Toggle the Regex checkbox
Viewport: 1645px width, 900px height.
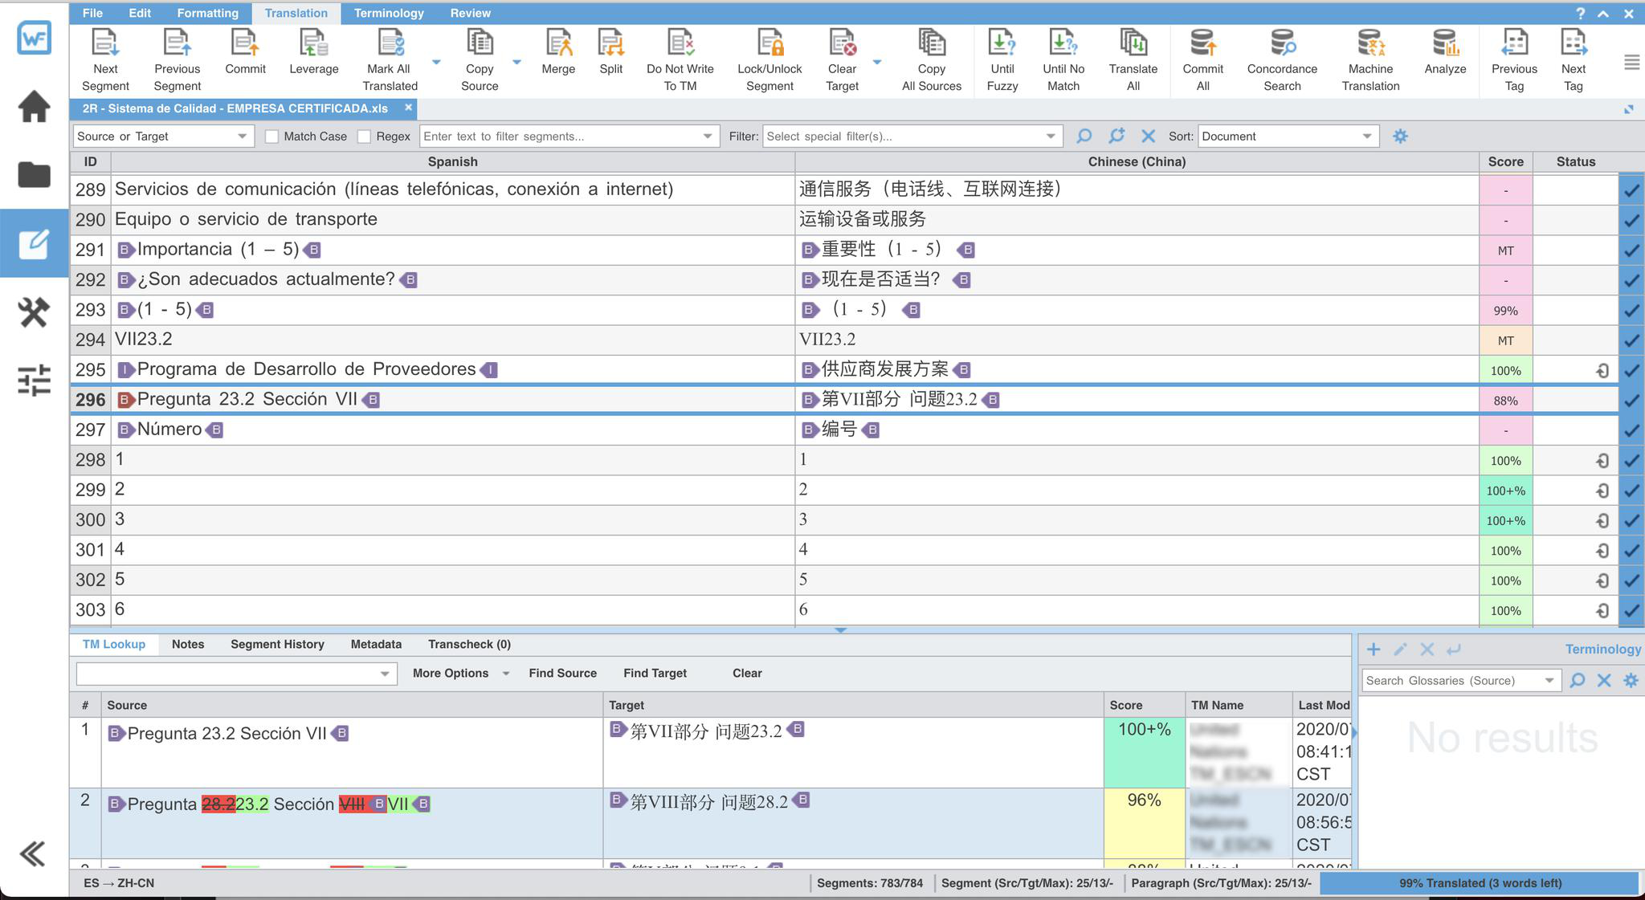click(364, 136)
